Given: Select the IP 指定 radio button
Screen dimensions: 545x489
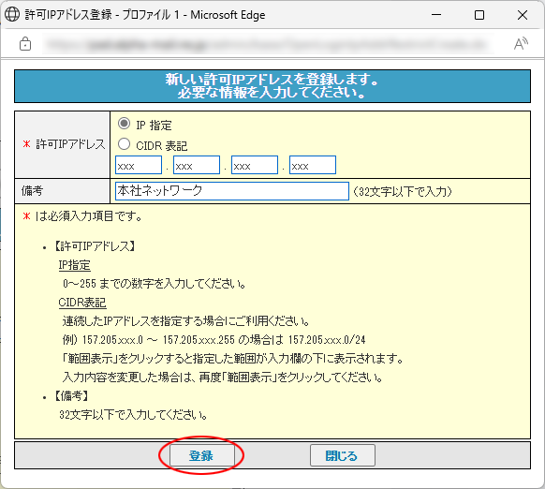Looking at the screenshot, I should [125, 124].
